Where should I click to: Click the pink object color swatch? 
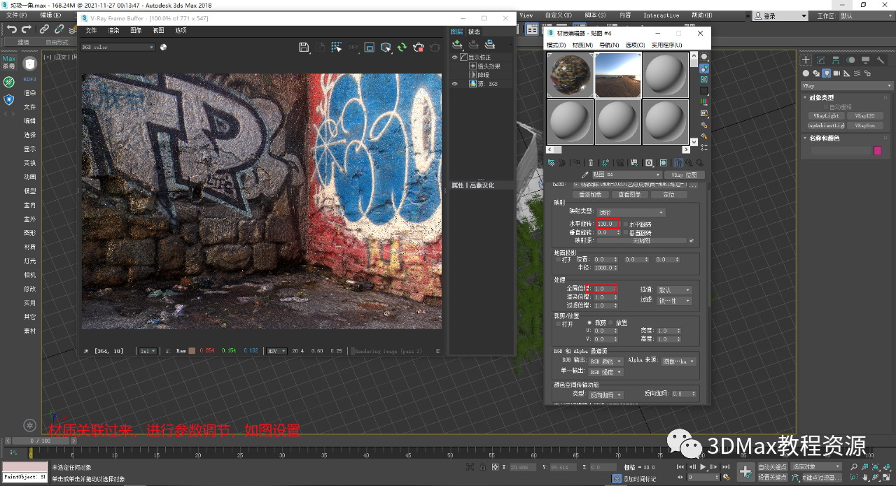pyautogui.click(x=877, y=150)
